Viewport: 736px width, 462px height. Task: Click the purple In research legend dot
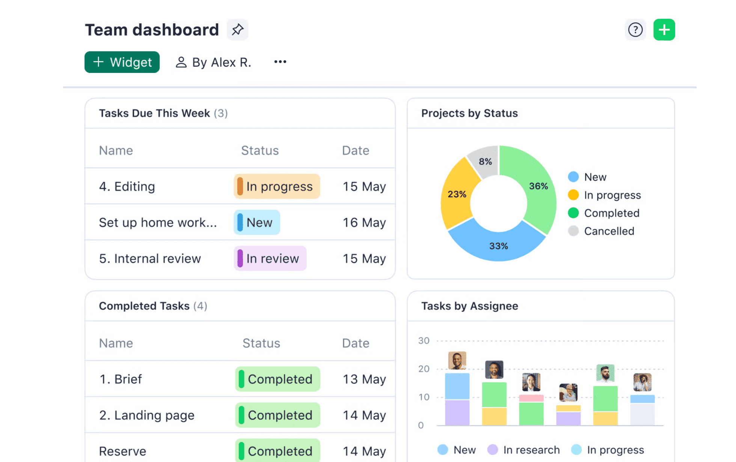[492, 449]
